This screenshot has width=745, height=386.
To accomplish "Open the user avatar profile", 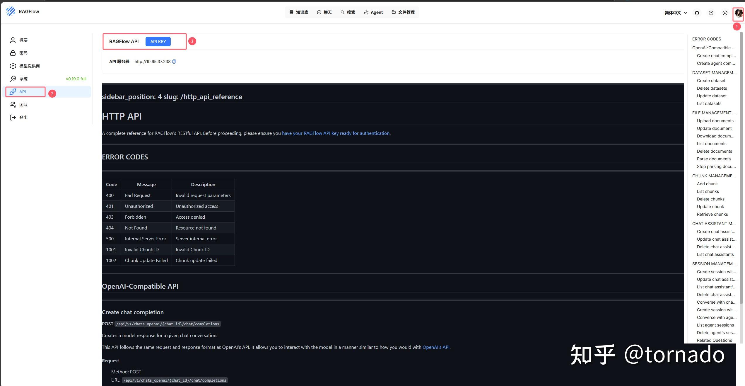I will [738, 13].
